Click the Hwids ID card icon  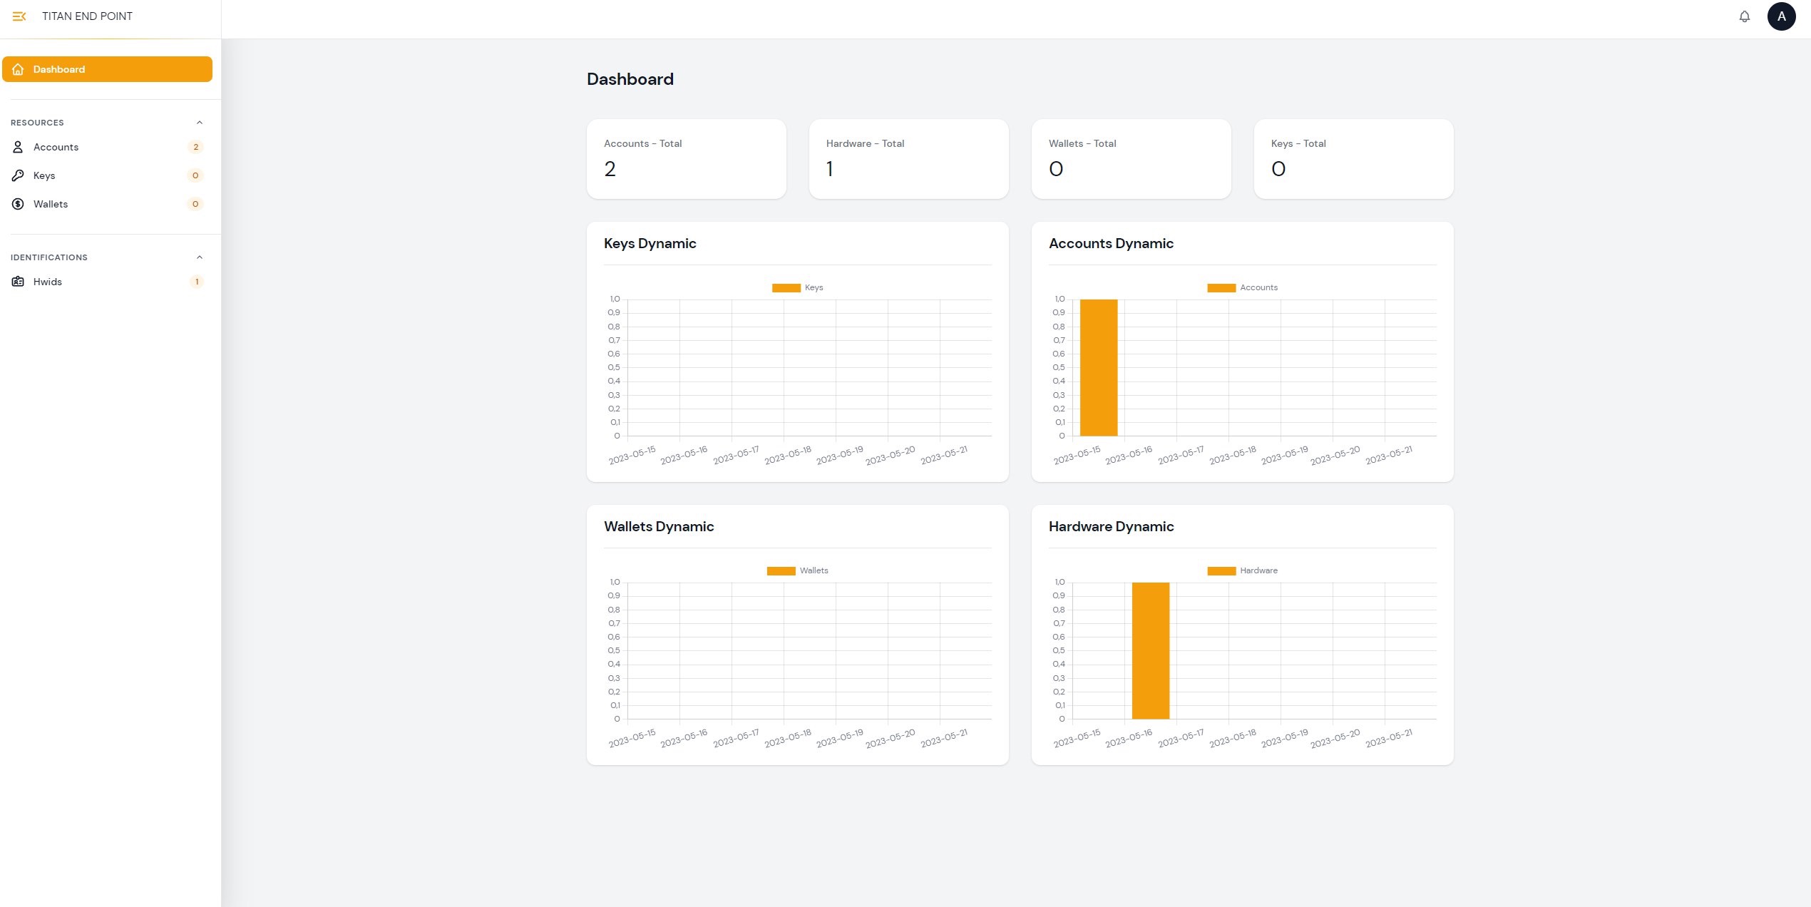[18, 282]
